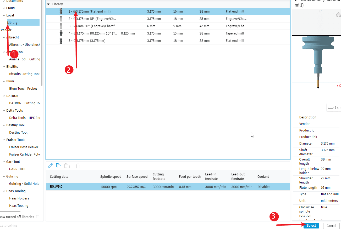Click the engrave tool icon for tool 3
Image resolution: width=341 pixels, height=229 pixels.
coord(61,26)
